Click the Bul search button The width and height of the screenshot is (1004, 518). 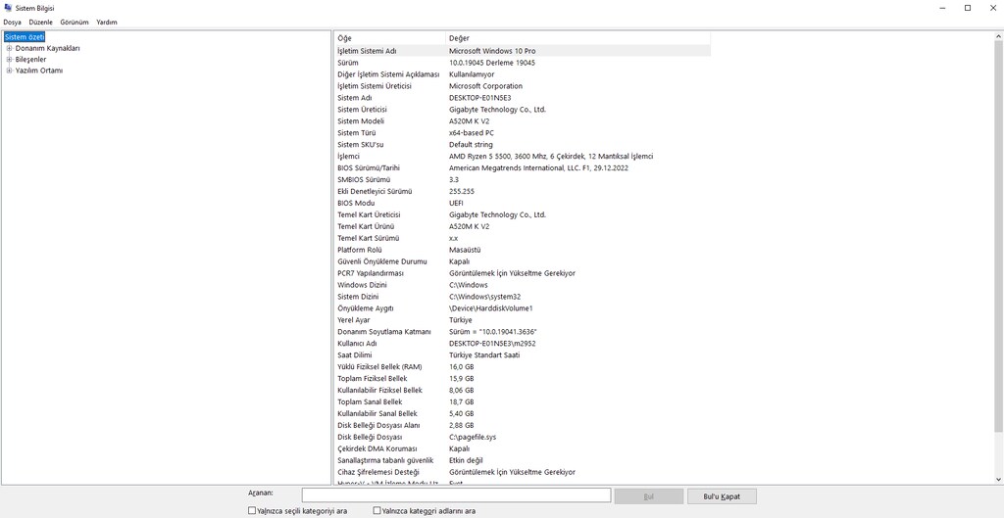coord(649,496)
